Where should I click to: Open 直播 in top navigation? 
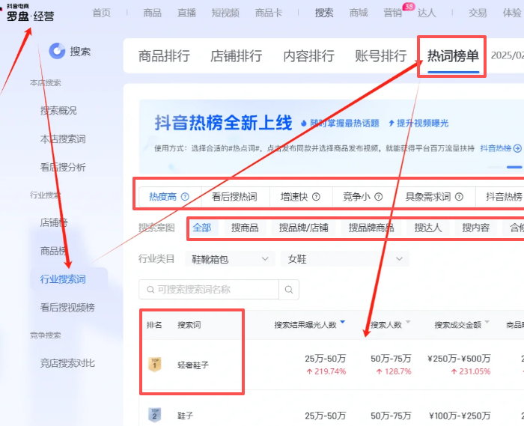187,13
